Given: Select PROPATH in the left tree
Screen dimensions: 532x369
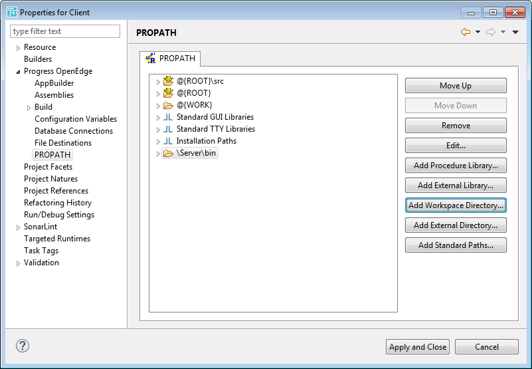Looking at the screenshot, I should pyautogui.click(x=52, y=155).
